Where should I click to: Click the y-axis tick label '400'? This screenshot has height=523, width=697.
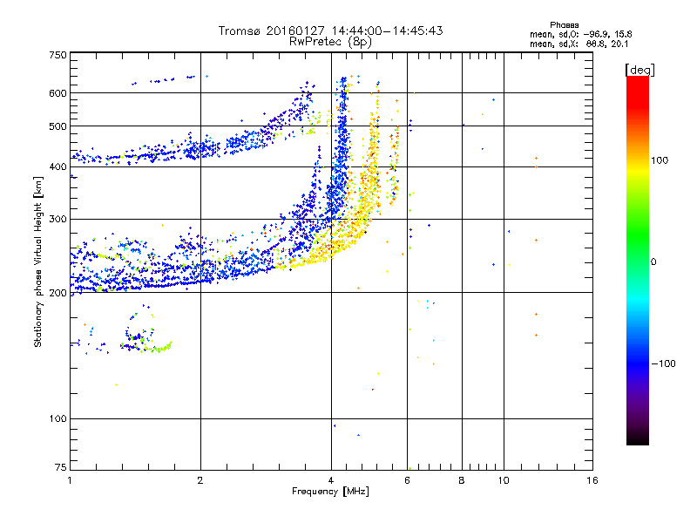tap(58, 166)
